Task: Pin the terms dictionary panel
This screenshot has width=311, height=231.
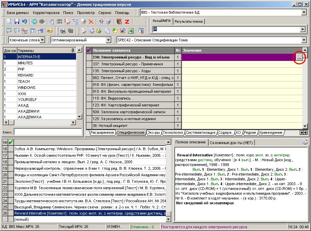Action: [73, 50]
